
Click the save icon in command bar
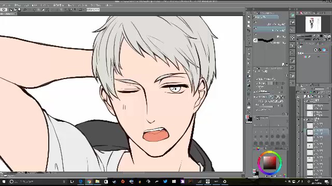[x=19, y=10]
